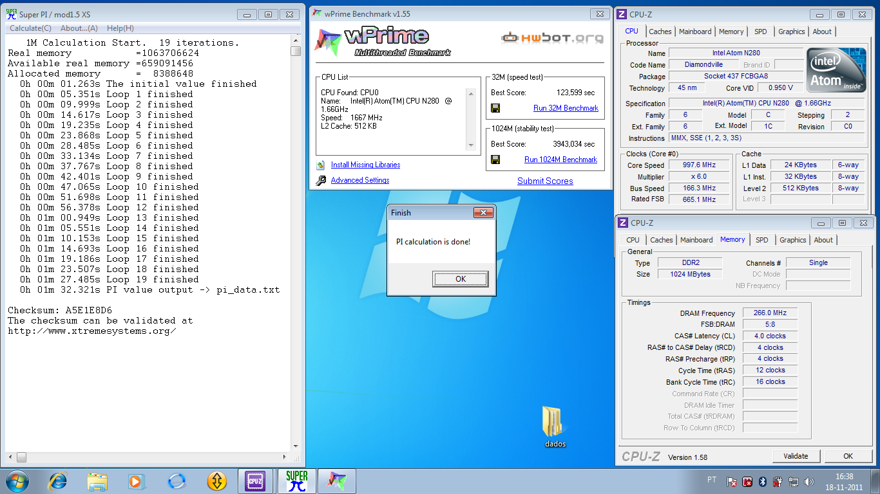Screen dimensions: 880x494
Task: Open the Action Center flag tray icon
Action: (x=732, y=482)
